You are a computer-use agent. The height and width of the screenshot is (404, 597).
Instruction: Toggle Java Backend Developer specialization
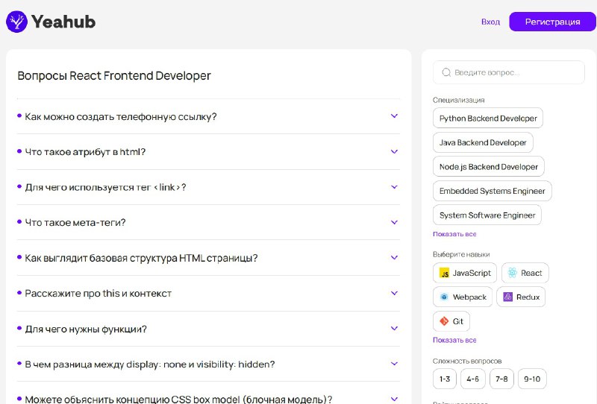click(483, 142)
